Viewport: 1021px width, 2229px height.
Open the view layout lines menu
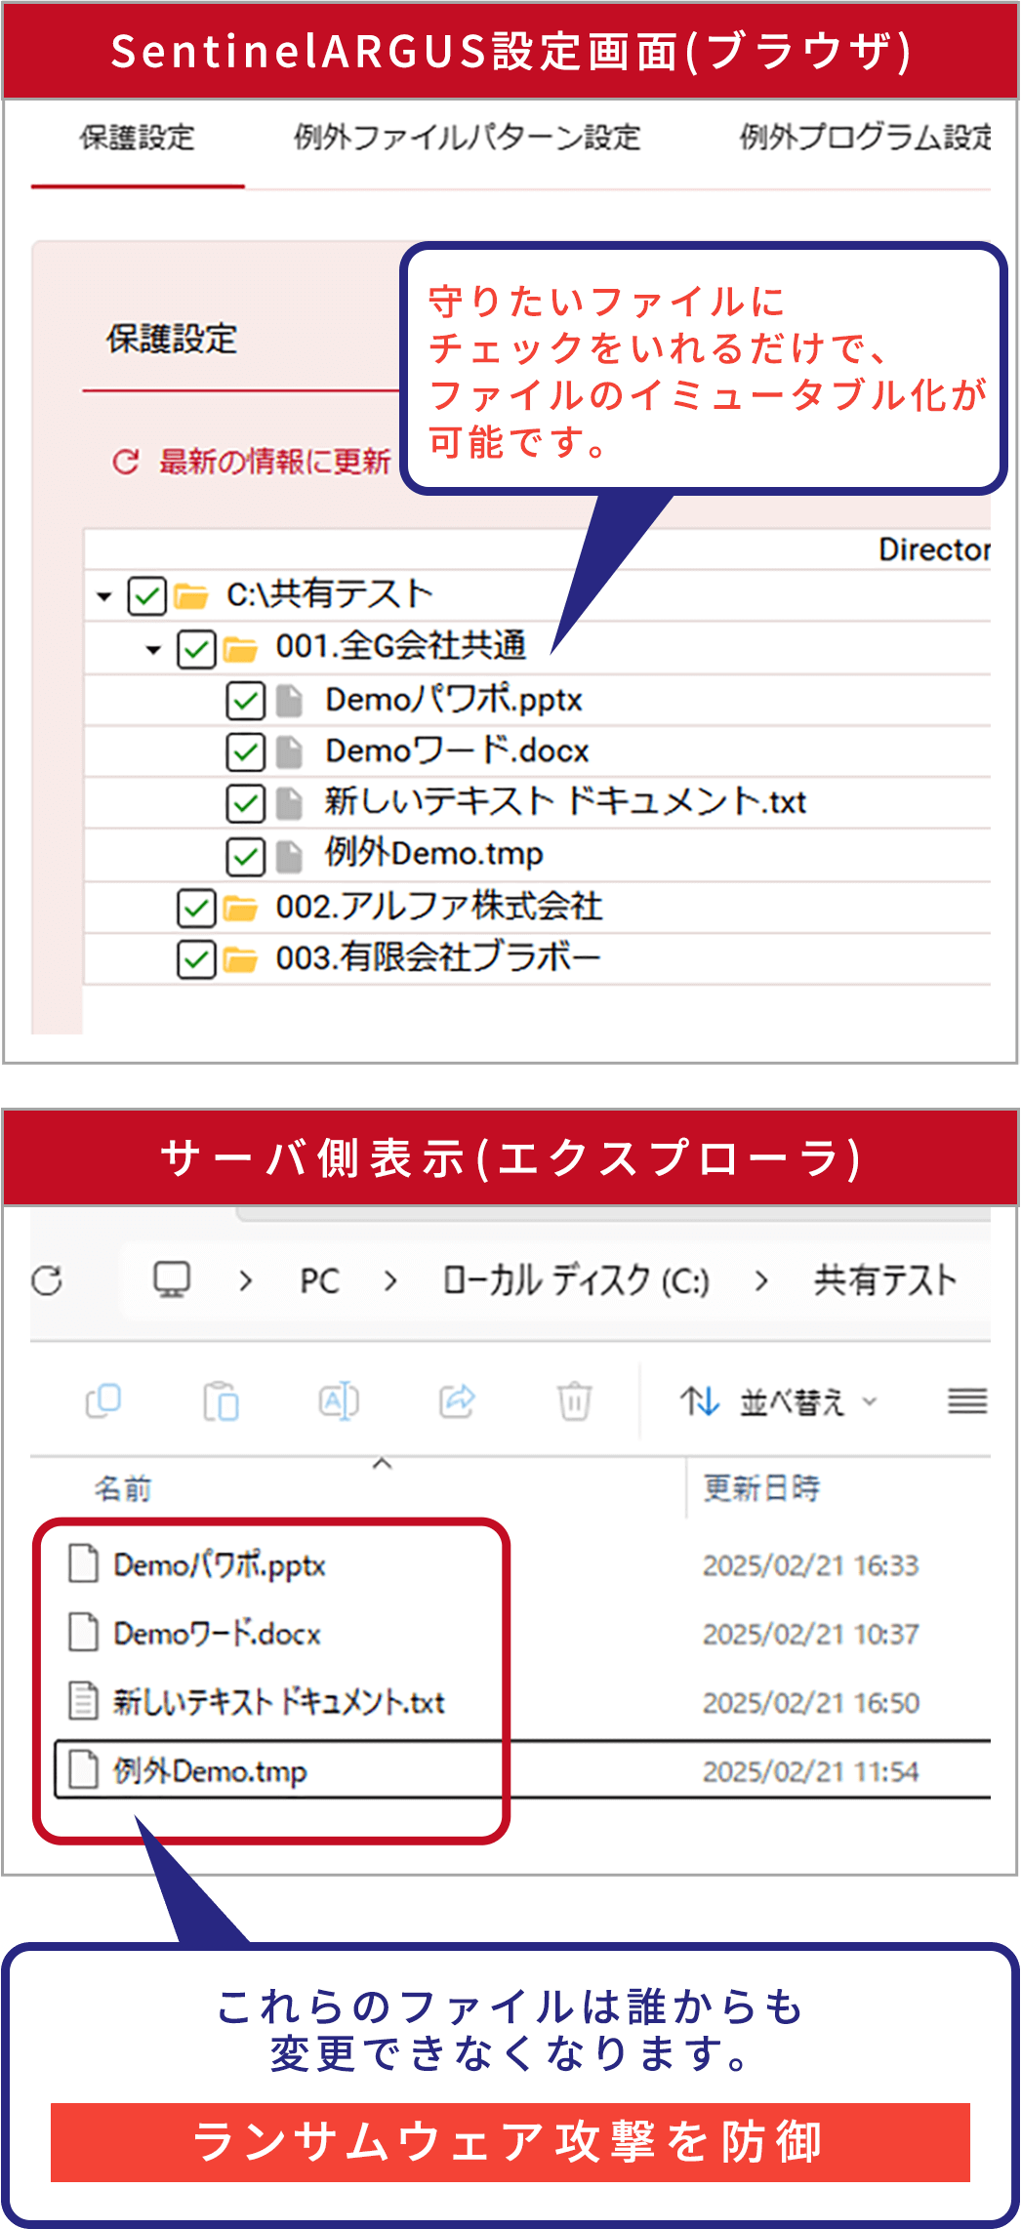click(967, 1402)
